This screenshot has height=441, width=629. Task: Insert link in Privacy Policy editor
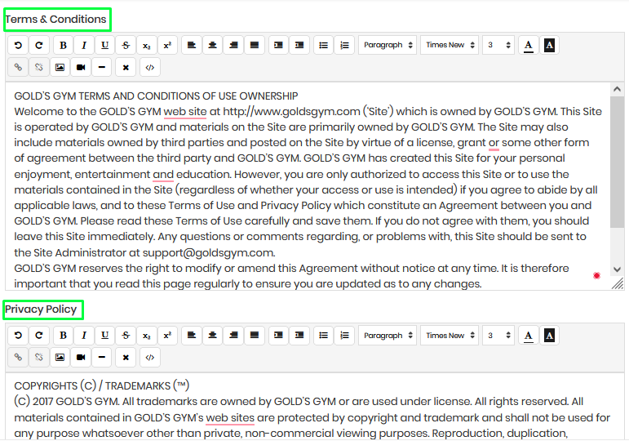[x=18, y=357]
